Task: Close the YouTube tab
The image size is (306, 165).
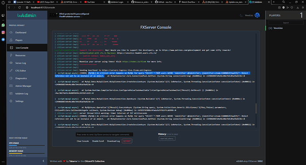Action: point(104,2)
